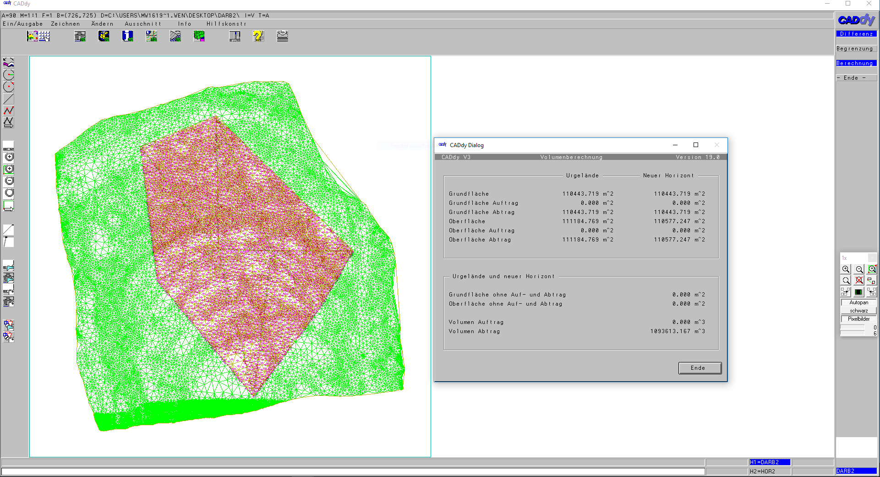Open the Ein/Ausgabe menu
The image size is (880, 477).
tap(22, 24)
